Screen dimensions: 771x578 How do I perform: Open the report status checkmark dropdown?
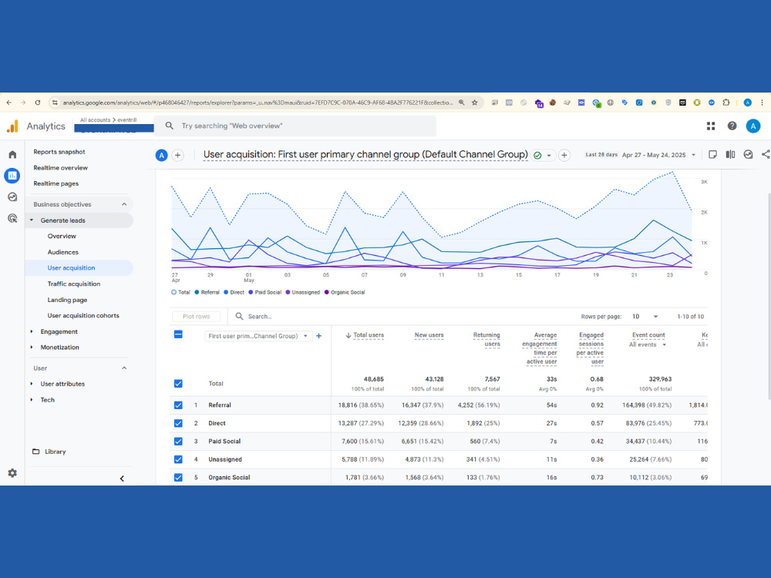point(543,156)
